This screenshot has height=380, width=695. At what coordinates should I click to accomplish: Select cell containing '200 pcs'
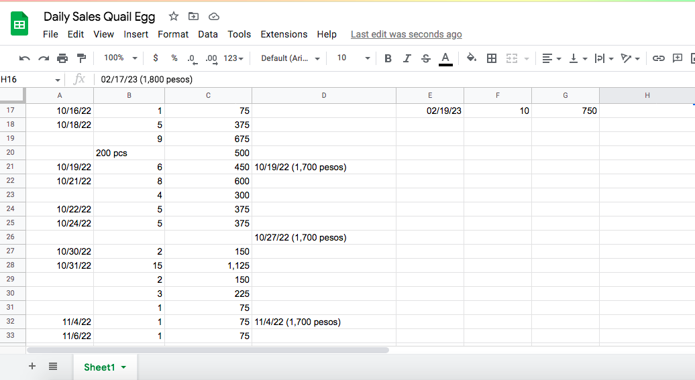tap(129, 153)
